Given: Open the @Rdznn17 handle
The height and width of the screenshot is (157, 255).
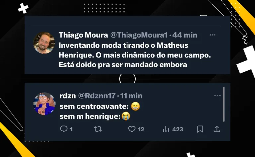Looking at the screenshot, I should tap(97, 96).
